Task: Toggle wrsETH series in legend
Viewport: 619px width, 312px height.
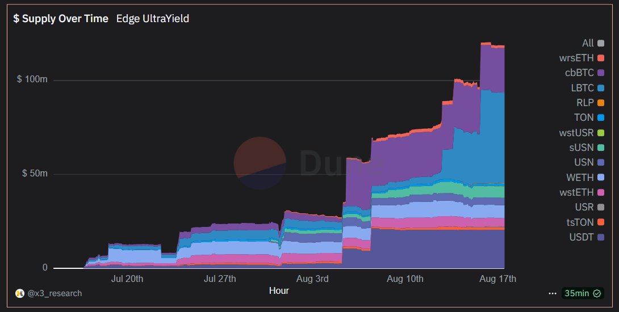Action: pos(582,58)
